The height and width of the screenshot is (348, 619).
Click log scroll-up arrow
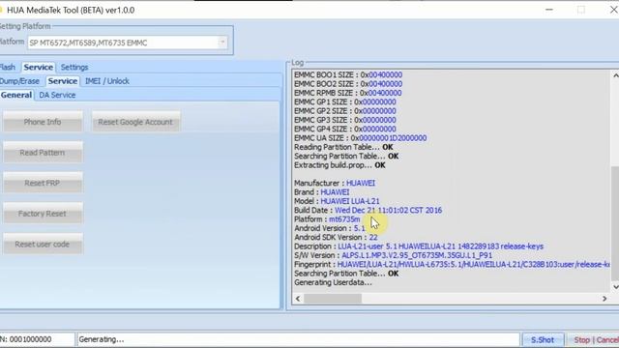(615, 75)
